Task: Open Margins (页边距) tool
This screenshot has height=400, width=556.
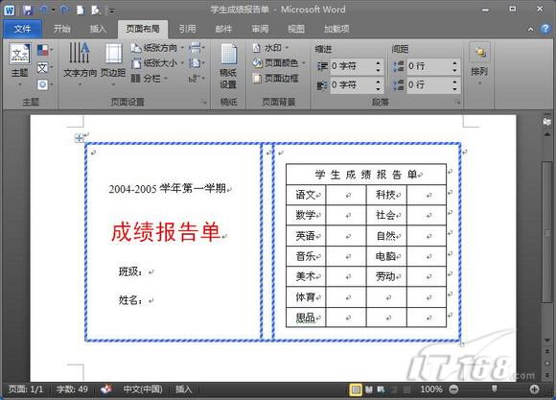Action: pos(113,64)
